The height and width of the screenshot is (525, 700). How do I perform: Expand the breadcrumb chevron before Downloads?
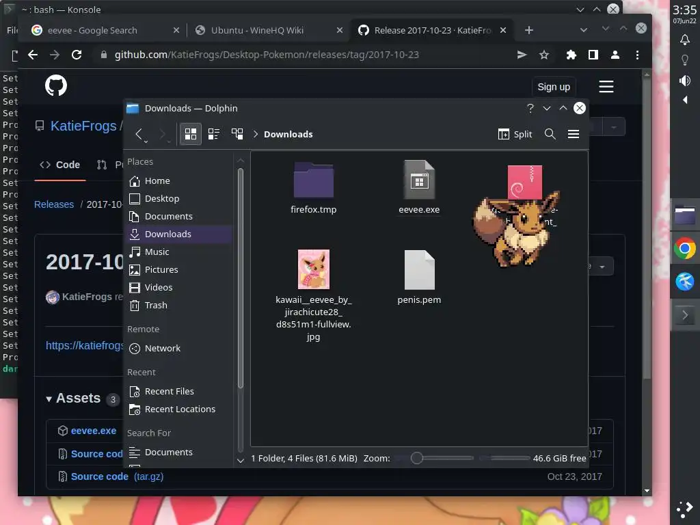[x=256, y=134]
